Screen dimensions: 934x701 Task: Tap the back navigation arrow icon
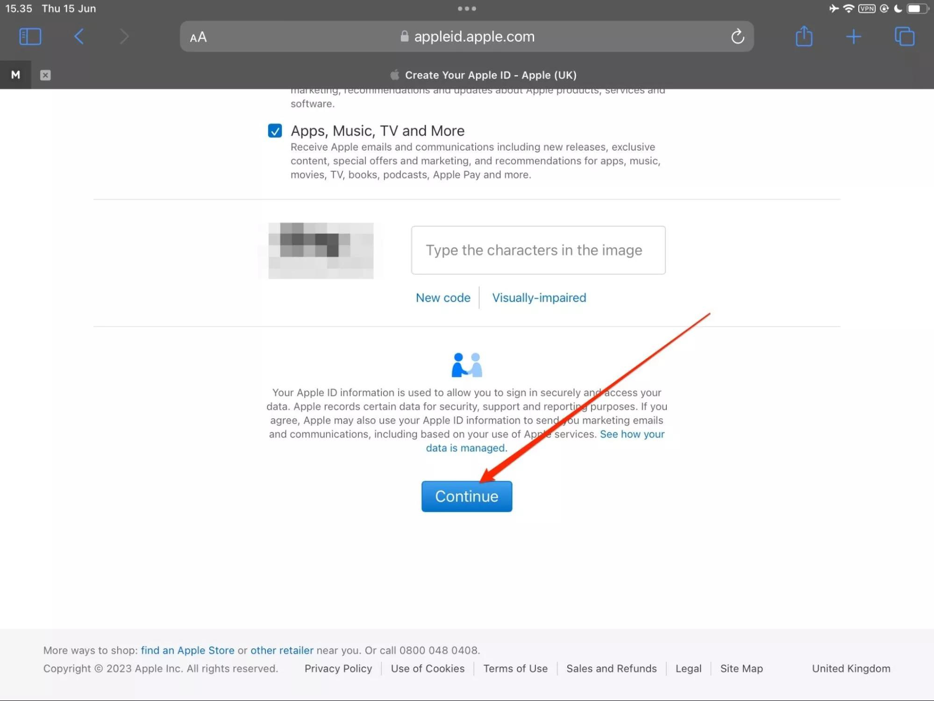coord(79,36)
